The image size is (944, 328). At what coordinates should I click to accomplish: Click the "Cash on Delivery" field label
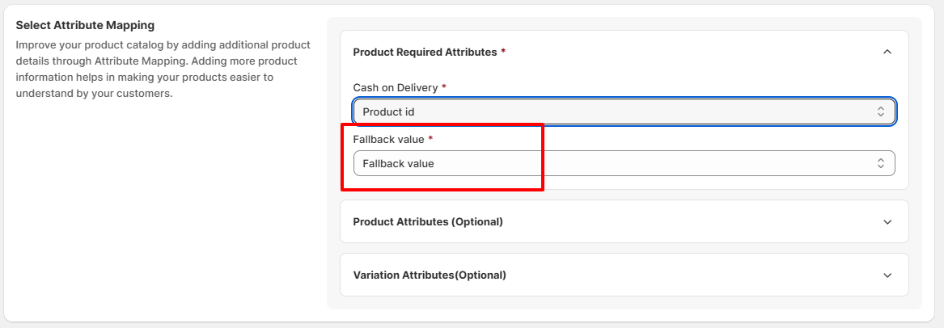pyautogui.click(x=395, y=87)
